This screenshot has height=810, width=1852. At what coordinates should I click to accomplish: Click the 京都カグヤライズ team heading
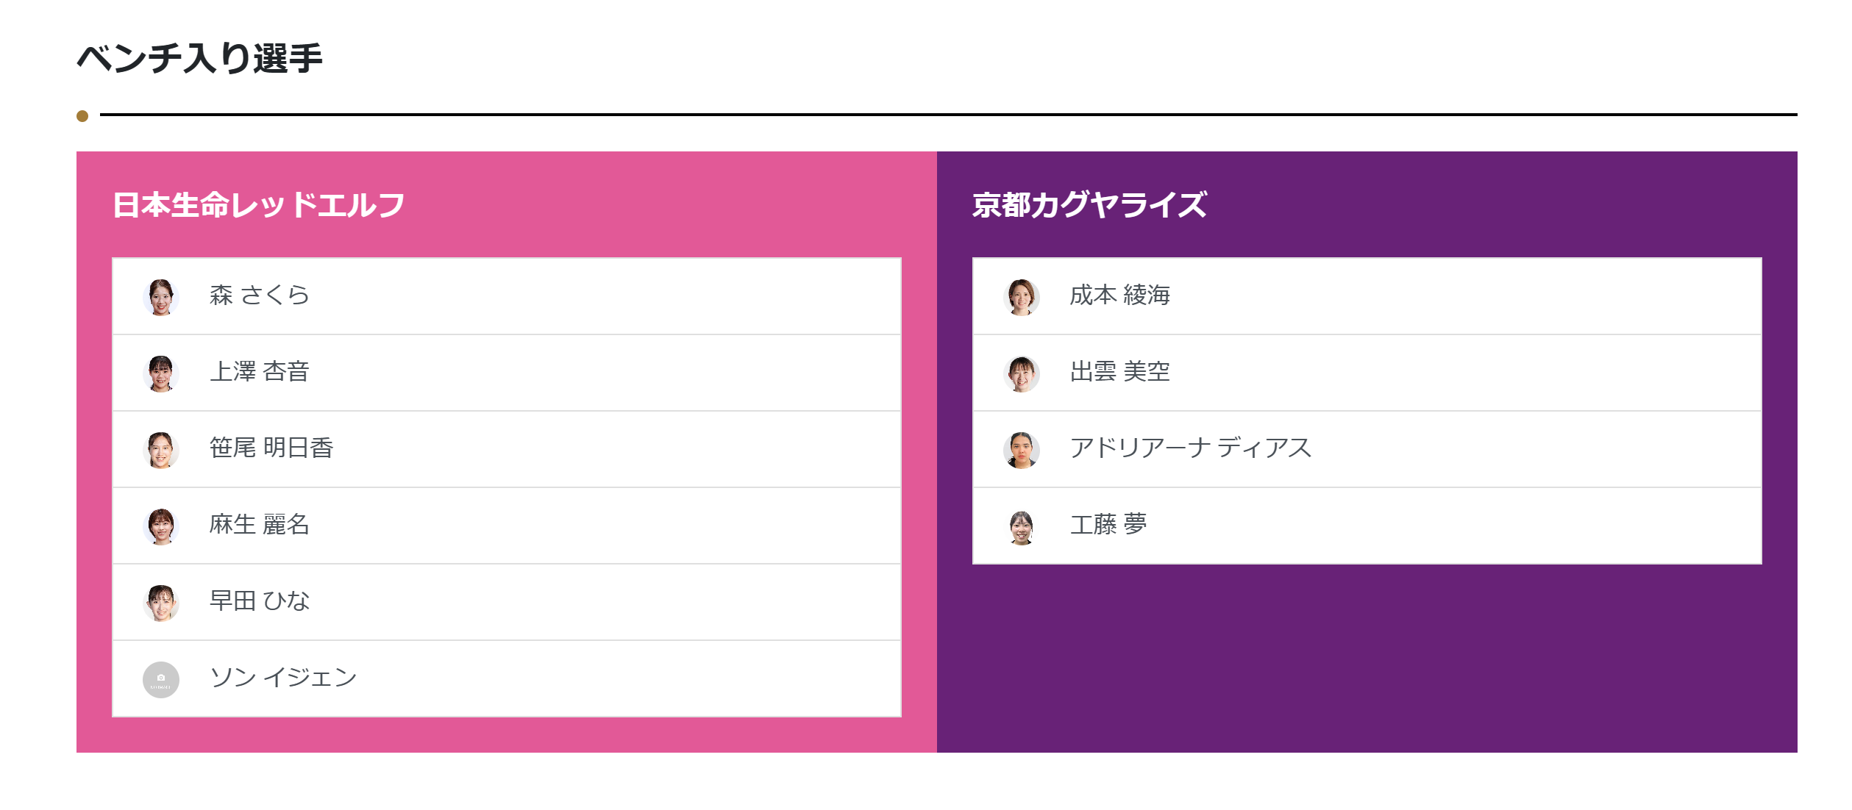[1089, 205]
